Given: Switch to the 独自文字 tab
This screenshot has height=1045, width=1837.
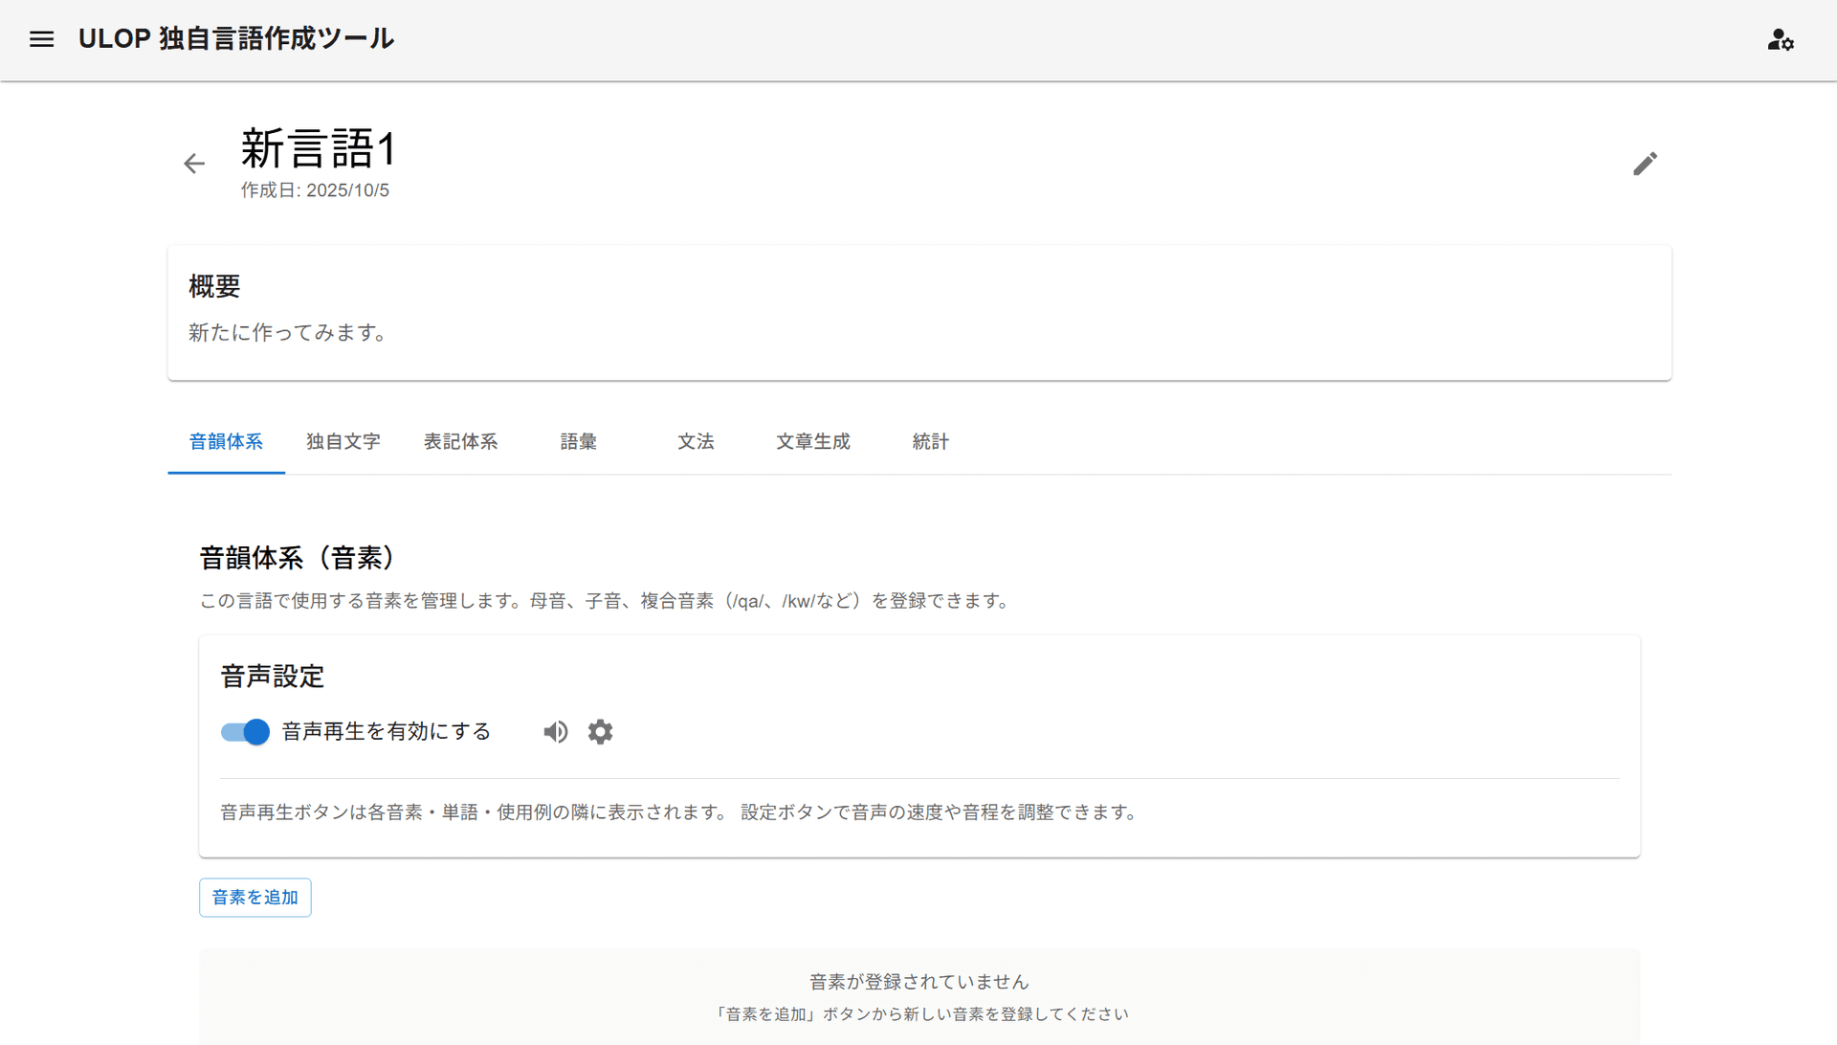Looking at the screenshot, I should pos(343,442).
